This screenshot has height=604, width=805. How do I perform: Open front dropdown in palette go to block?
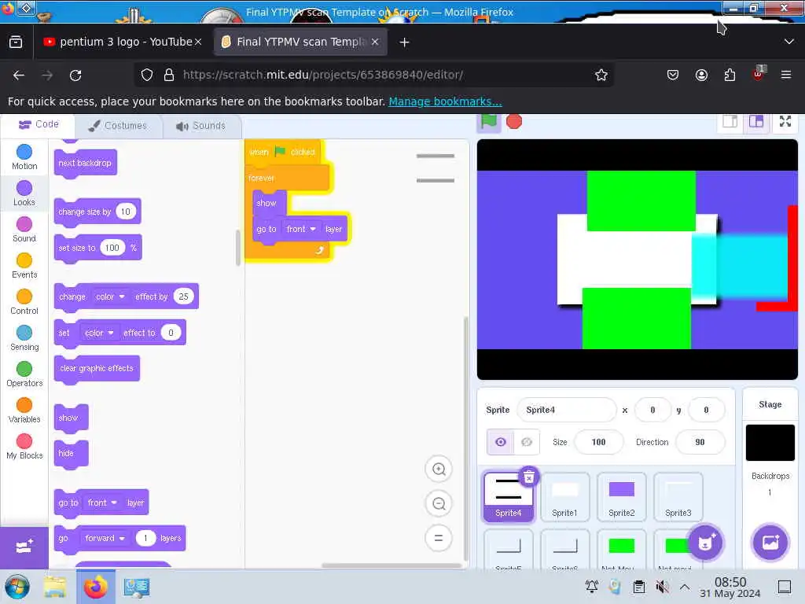[102, 503]
